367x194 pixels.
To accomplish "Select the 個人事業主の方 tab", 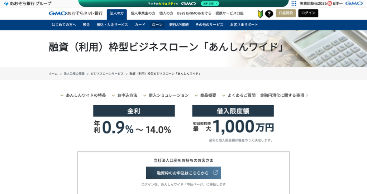I will (143, 13).
